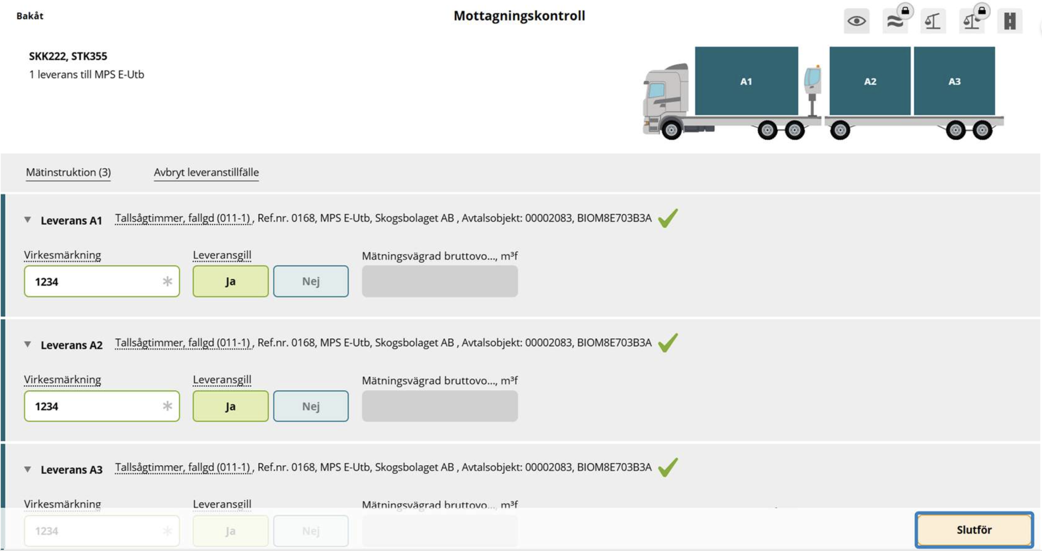
Task: Open the locked wave icon tool
Action: point(895,21)
